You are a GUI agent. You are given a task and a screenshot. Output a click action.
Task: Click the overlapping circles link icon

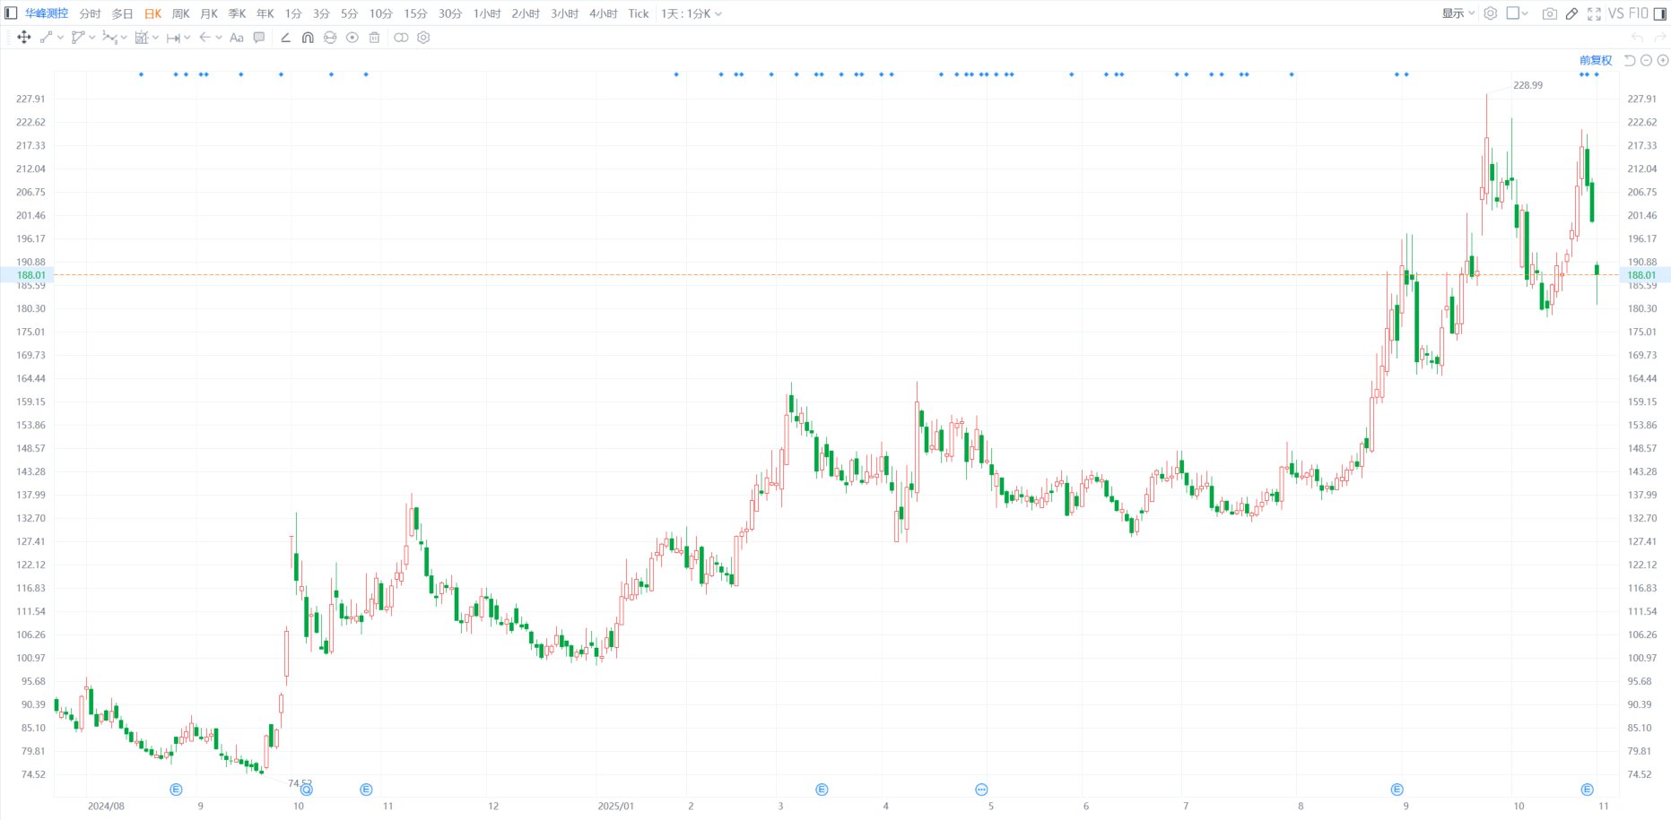point(401,38)
